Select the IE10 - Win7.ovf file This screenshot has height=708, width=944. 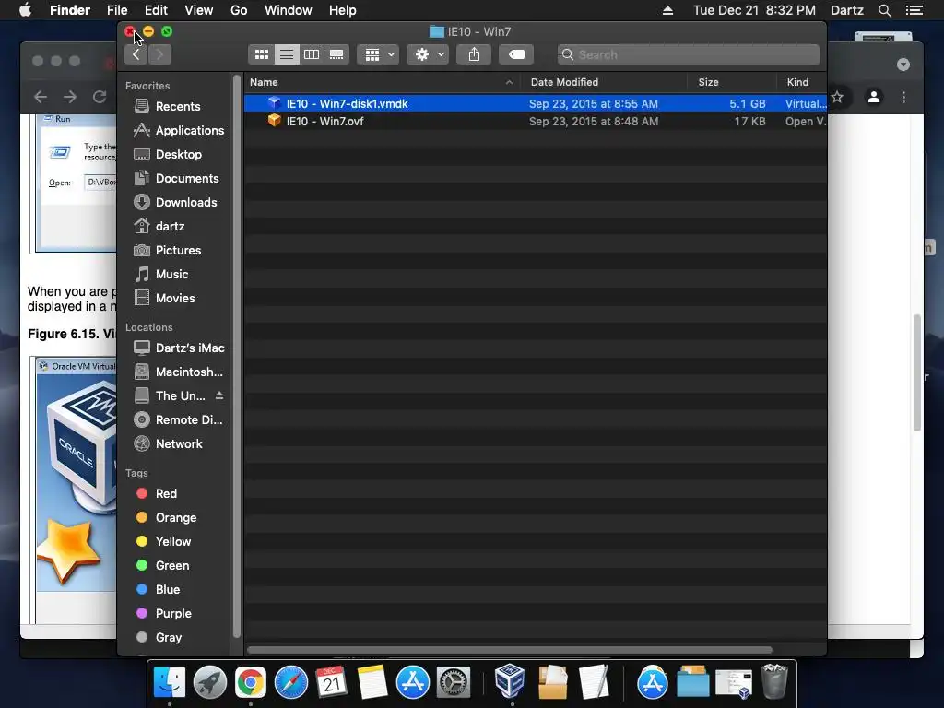[x=536, y=121]
